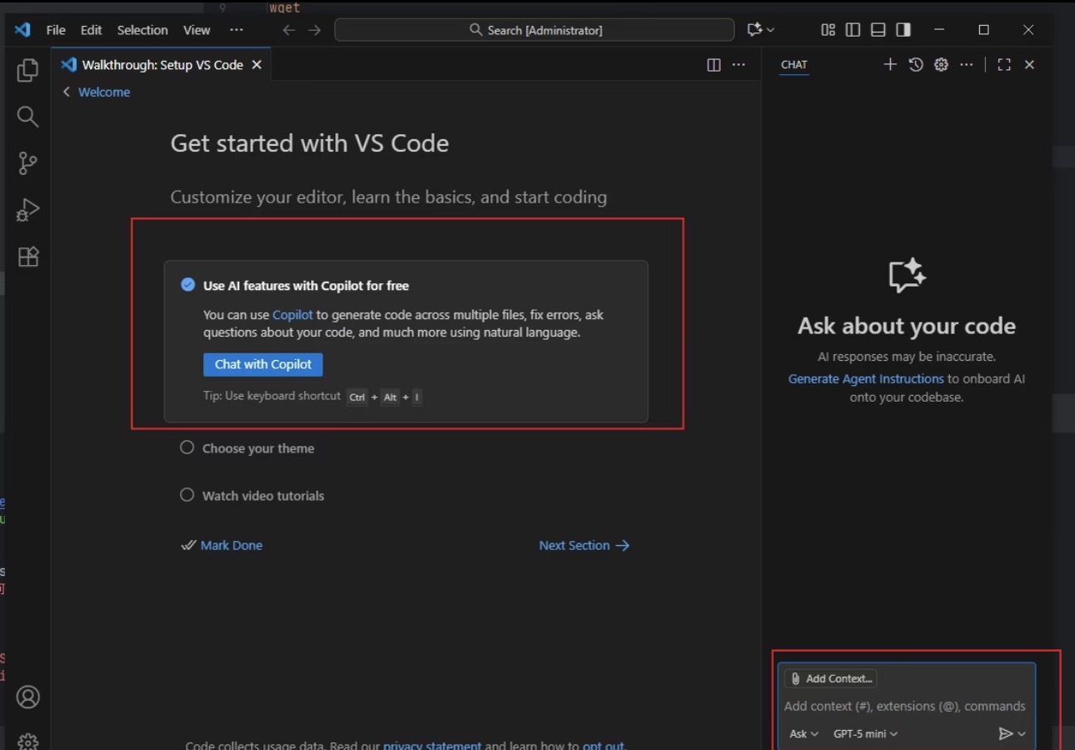Maximize the VS Code window
1075x750 pixels.
click(x=983, y=30)
